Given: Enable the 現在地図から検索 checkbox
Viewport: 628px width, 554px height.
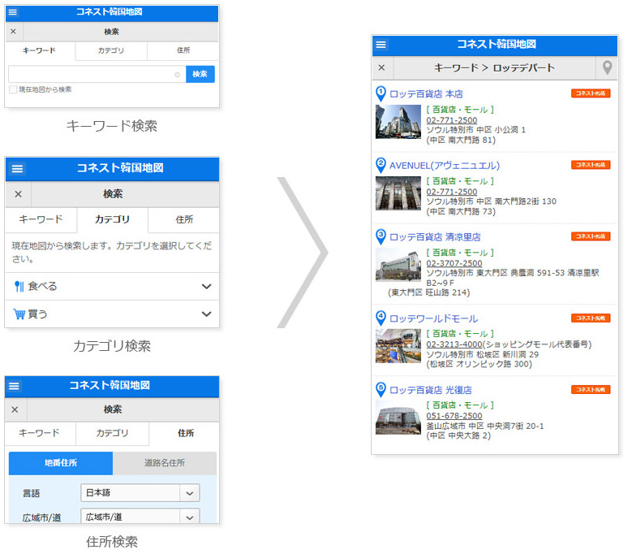Looking at the screenshot, I should pyautogui.click(x=13, y=89).
